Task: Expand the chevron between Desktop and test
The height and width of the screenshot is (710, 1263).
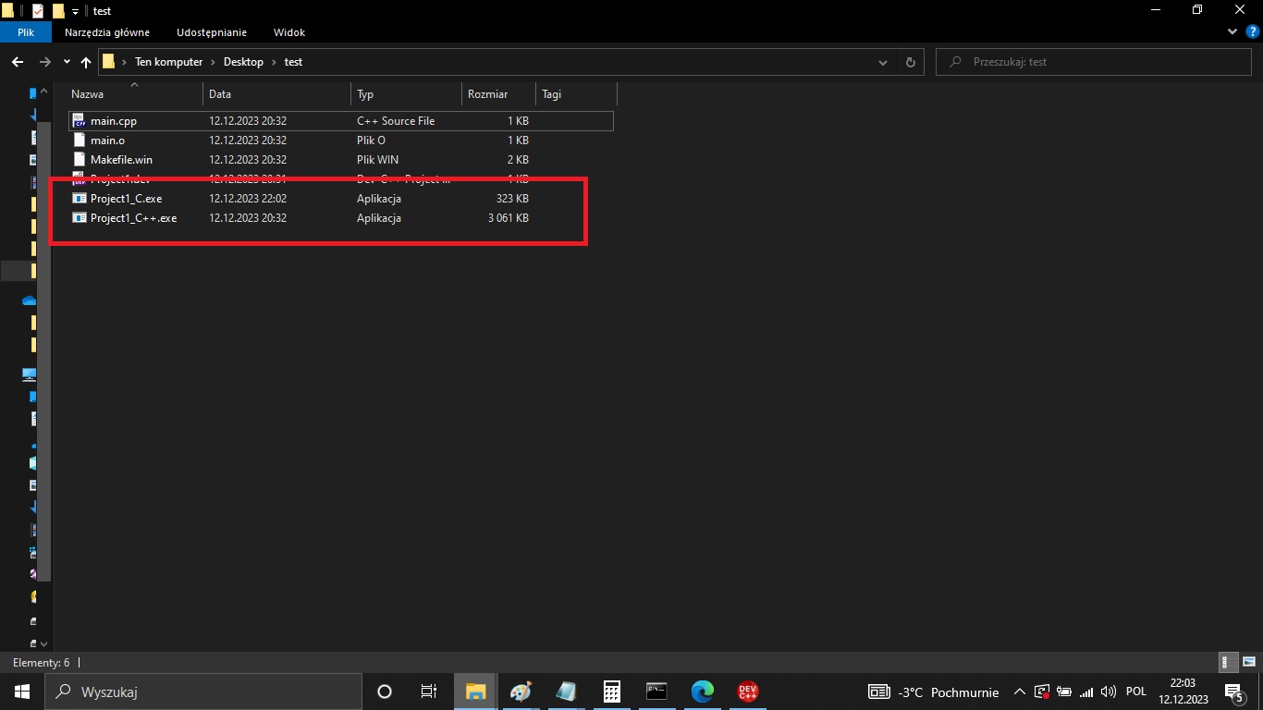Action: point(274,62)
